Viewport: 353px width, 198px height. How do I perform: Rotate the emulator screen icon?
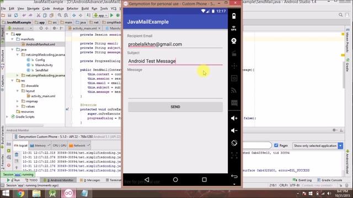[x=234, y=143]
